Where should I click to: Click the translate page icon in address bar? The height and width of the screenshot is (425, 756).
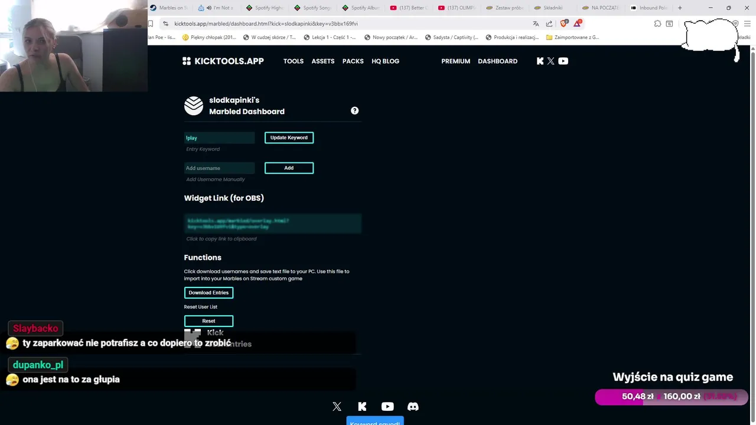536,24
